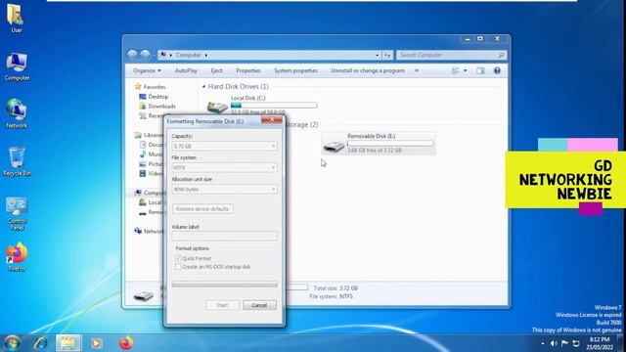
Task: Show hidden tray icons arrow
Action: pos(543,343)
